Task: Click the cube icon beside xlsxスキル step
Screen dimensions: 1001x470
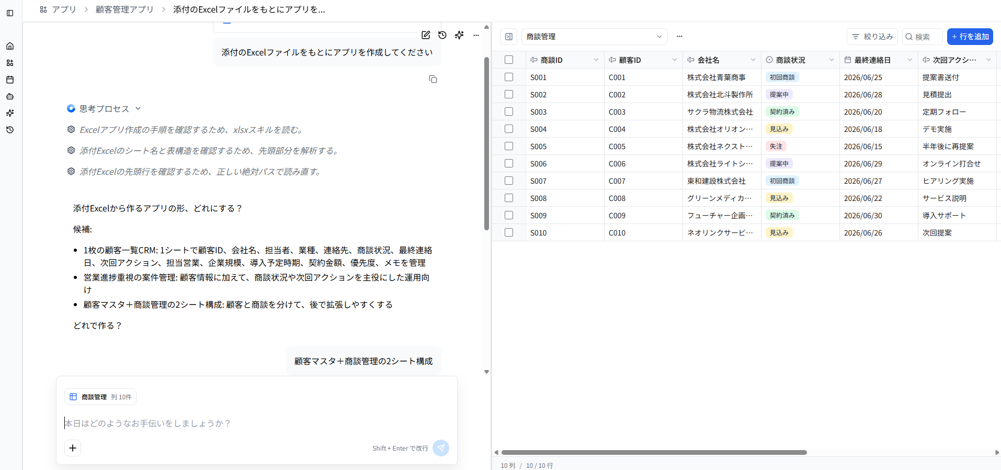Action: (x=71, y=129)
